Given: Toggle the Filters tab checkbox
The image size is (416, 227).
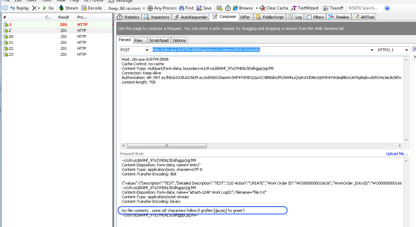Looking at the screenshot, I should pos(309,17).
